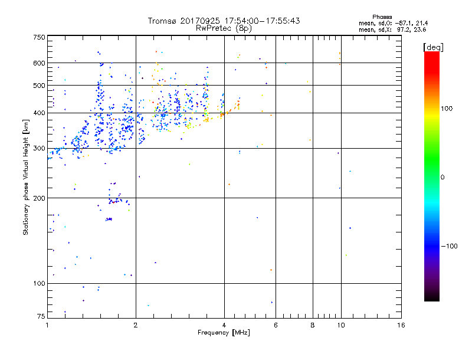The image size is (472, 354).
Task: Click the colorbar tick label '0'
Action: pyautogui.click(x=442, y=178)
